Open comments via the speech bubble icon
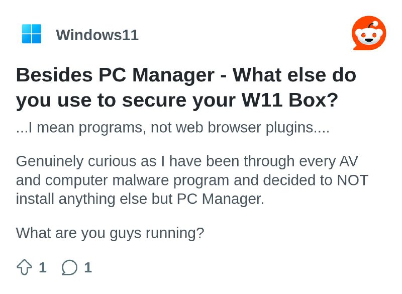Image resolution: width=402 pixels, height=294 pixels. click(x=69, y=267)
